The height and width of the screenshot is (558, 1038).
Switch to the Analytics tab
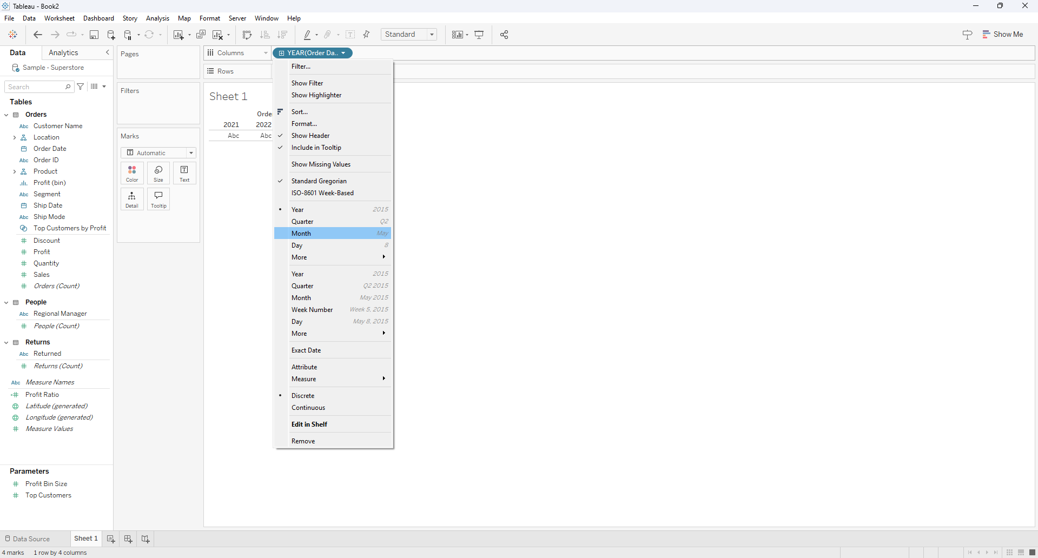pos(63,52)
